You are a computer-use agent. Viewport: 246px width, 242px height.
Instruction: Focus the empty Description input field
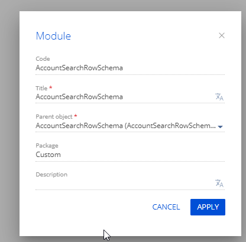point(125,184)
